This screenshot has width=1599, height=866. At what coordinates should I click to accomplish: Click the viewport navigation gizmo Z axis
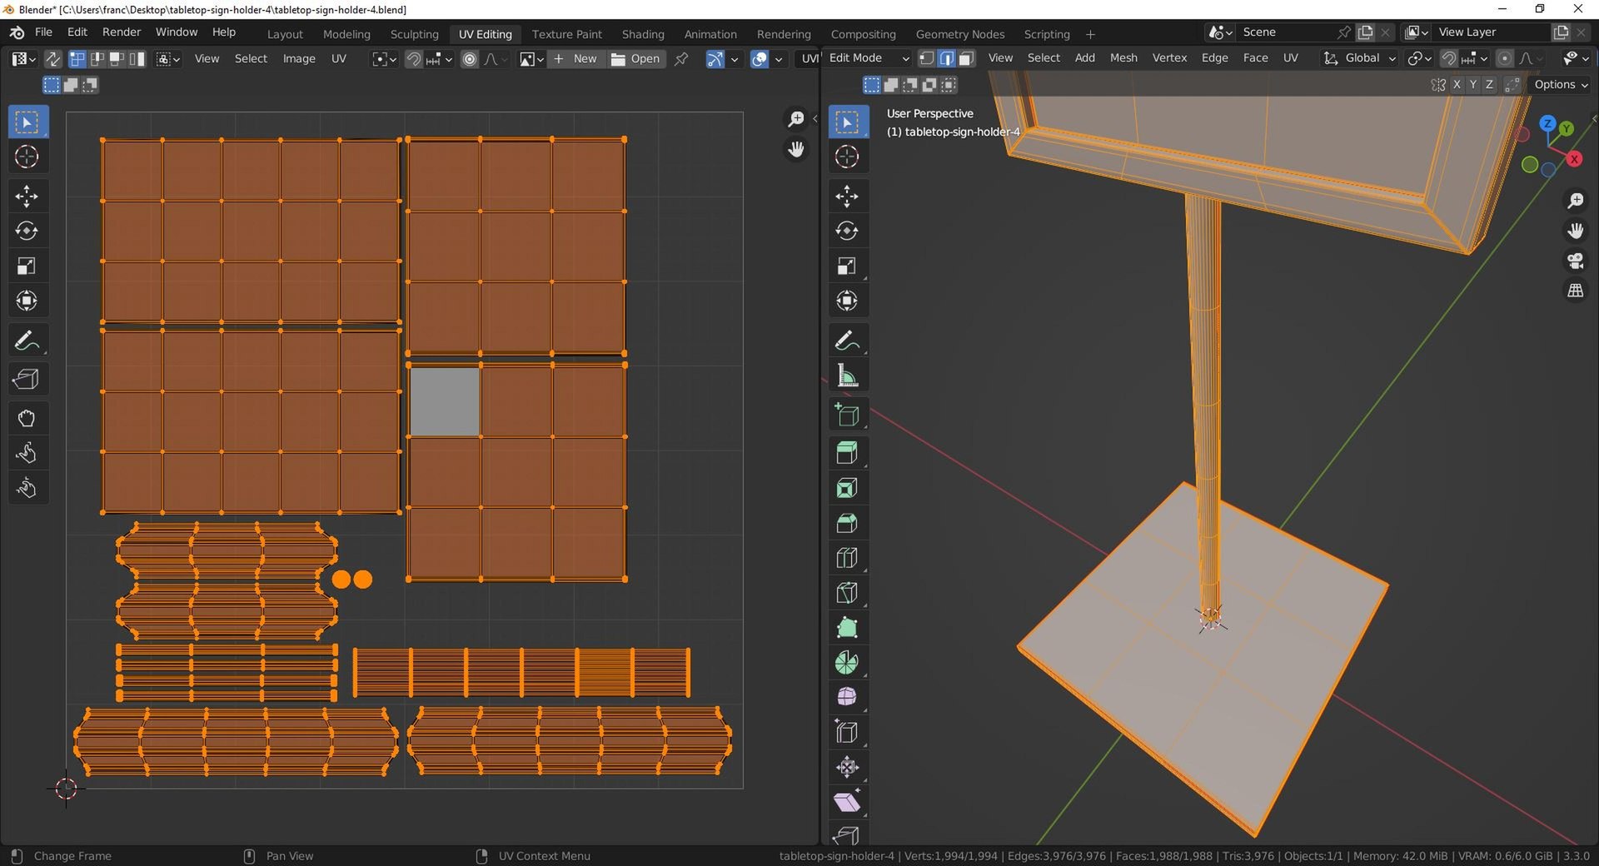pyautogui.click(x=1547, y=123)
